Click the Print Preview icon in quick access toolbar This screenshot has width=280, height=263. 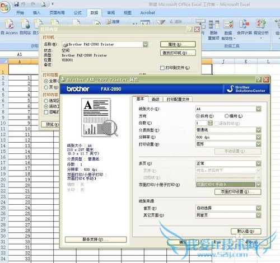coord(44,4)
